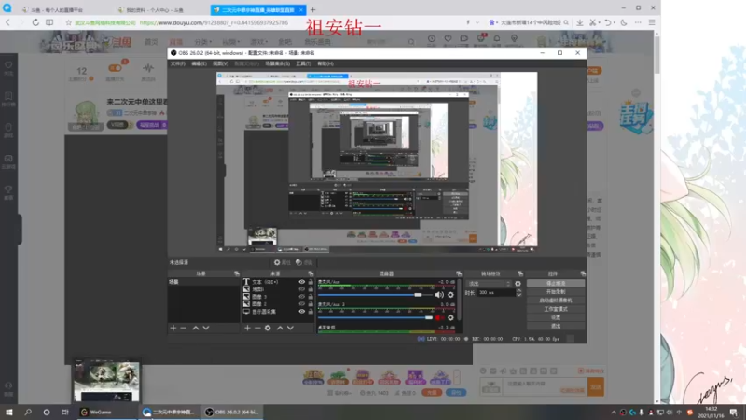Add a new scene with plus icon
Viewport: 746px width, 420px height.
point(173,328)
